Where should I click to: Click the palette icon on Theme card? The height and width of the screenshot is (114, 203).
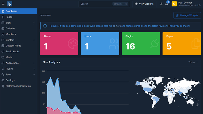(x=73, y=44)
